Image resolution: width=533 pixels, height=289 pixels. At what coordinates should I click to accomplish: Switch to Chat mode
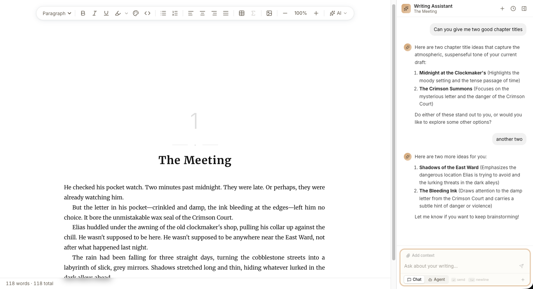pyautogui.click(x=414, y=279)
